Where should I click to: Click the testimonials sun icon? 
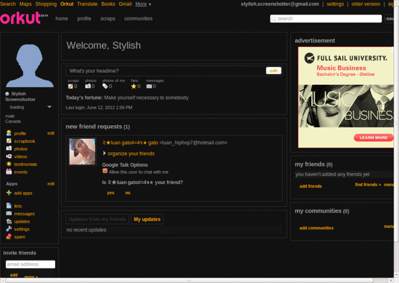coord(9,164)
